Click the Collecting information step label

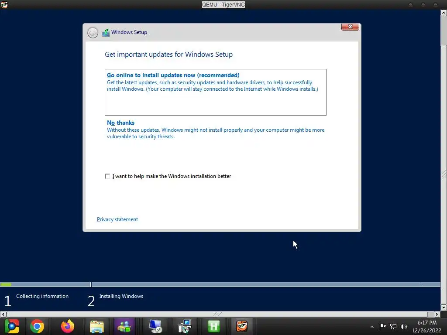(x=42, y=296)
